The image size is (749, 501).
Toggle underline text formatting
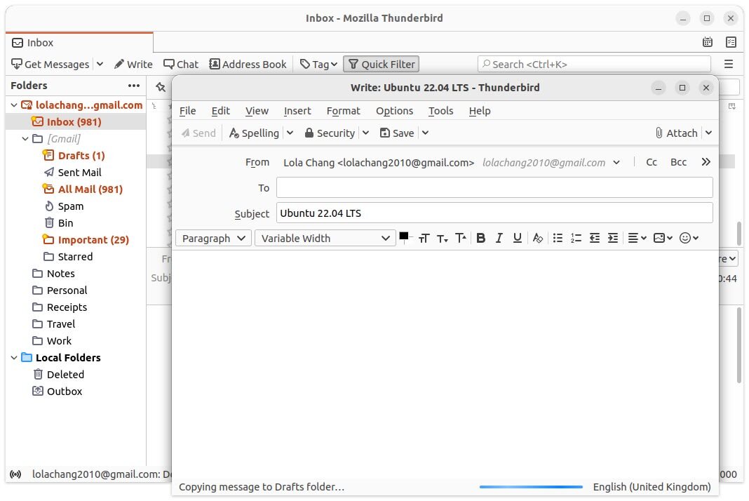click(517, 238)
